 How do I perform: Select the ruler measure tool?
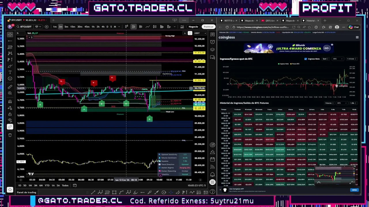tap(10, 87)
